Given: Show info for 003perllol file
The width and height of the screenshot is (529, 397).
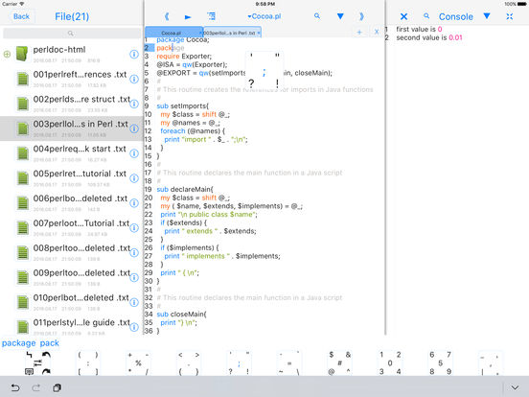Looking at the screenshot, I should pyautogui.click(x=134, y=128).
